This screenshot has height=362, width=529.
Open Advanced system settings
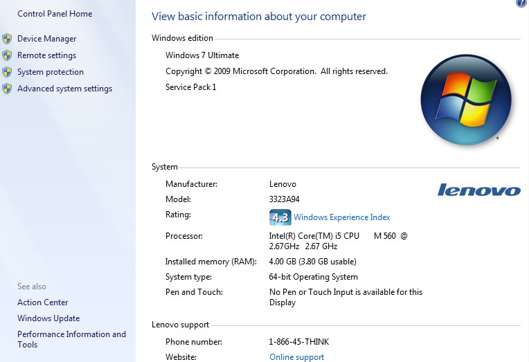[x=64, y=89]
